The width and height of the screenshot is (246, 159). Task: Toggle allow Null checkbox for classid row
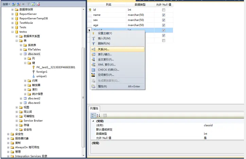click(163, 31)
